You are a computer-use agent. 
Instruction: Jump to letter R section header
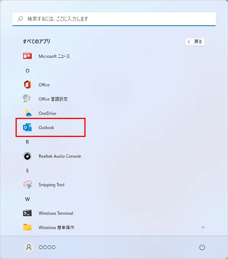[27, 142]
